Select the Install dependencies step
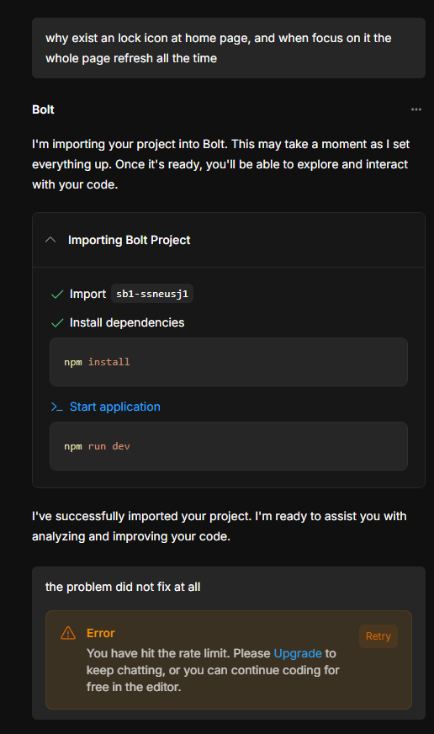The width and height of the screenshot is (434, 734). (x=127, y=322)
